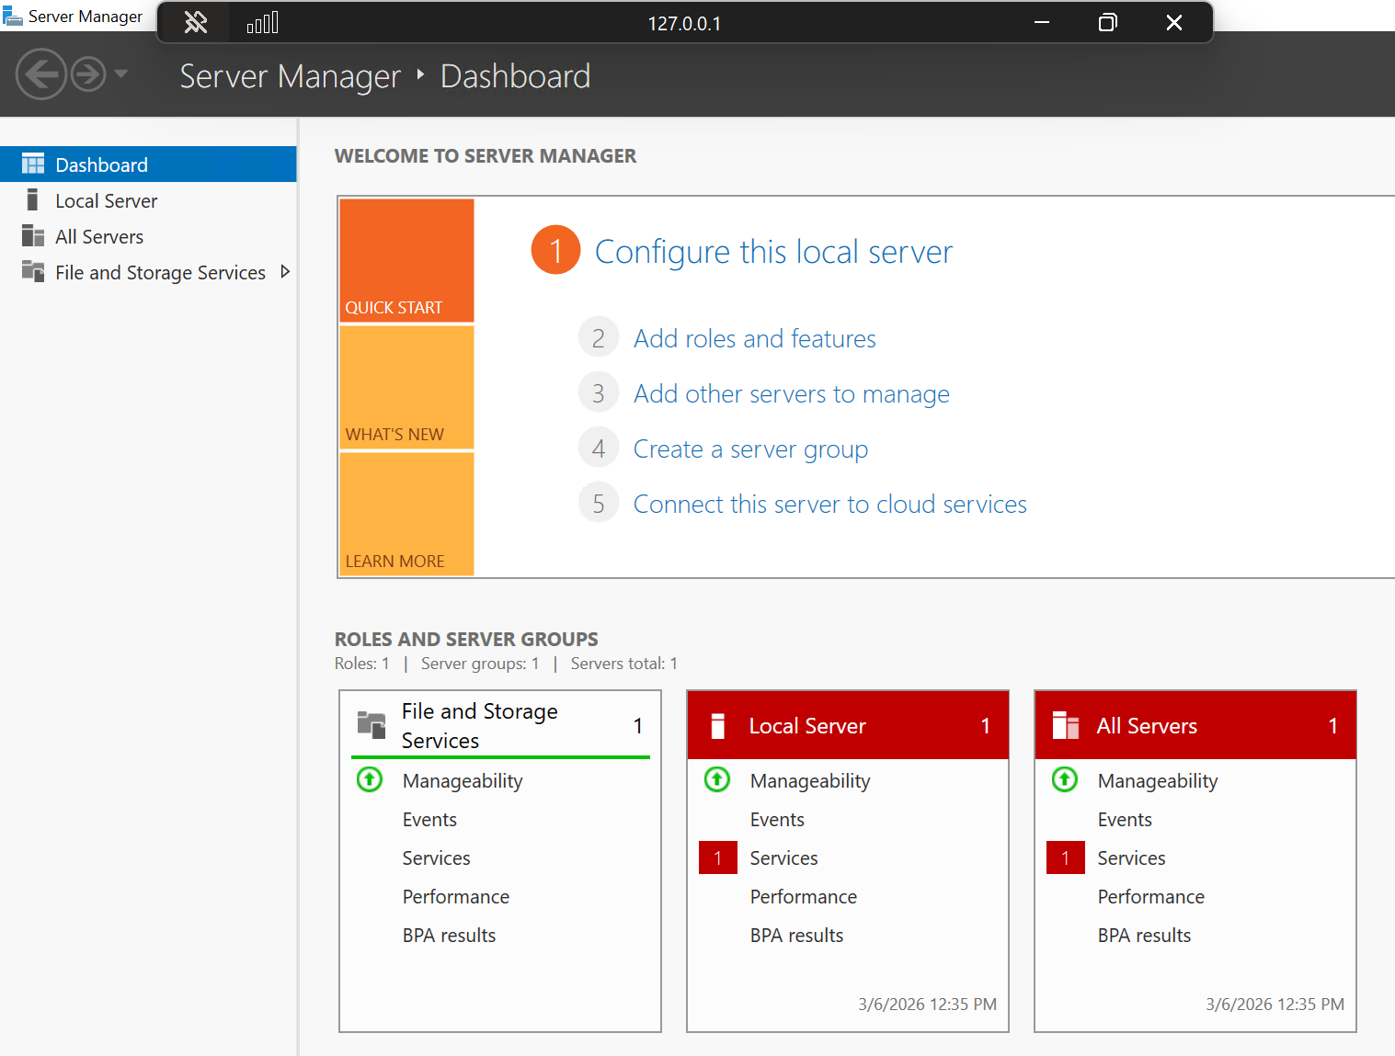This screenshot has height=1056, width=1395.
Task: Select Local Server in the sidebar
Action: click(106, 201)
